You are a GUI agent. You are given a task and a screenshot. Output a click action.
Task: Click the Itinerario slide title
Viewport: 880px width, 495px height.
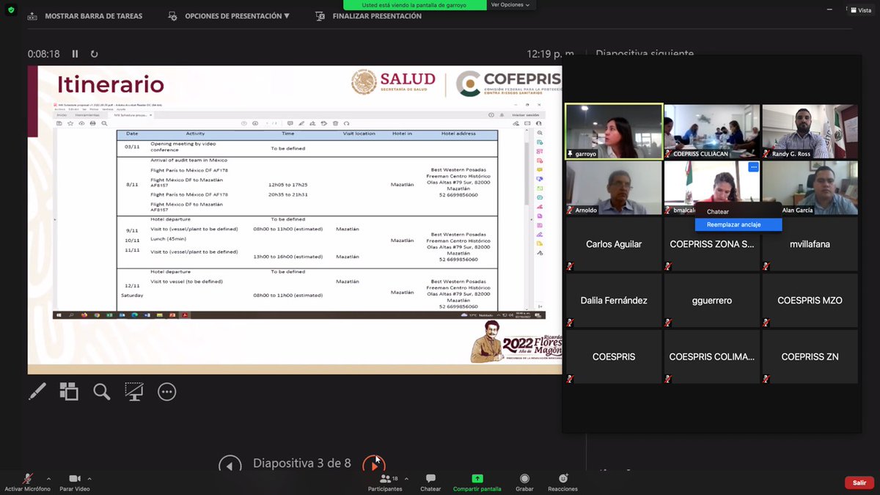(111, 86)
